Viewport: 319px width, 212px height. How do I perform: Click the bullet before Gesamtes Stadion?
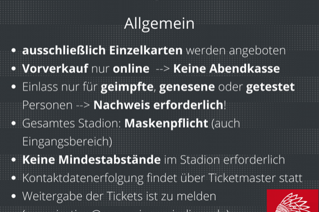13,123
